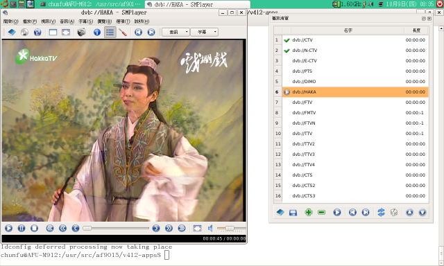The image size is (444, 266).
Task: Next track button in playlist toolbar
Action: point(366,212)
